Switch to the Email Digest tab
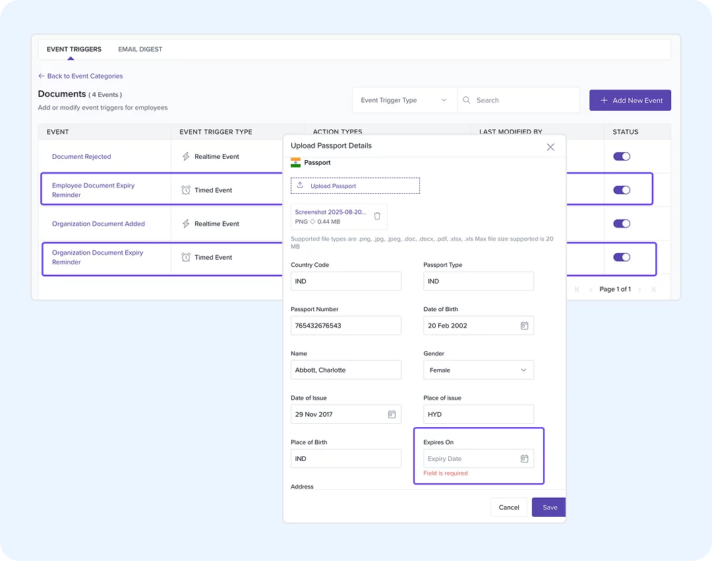The height and width of the screenshot is (561, 712). (140, 49)
